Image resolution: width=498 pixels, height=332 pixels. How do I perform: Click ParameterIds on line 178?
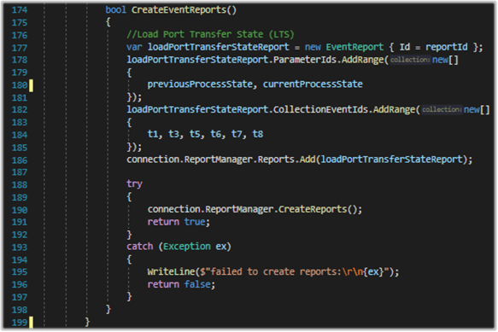coord(305,60)
